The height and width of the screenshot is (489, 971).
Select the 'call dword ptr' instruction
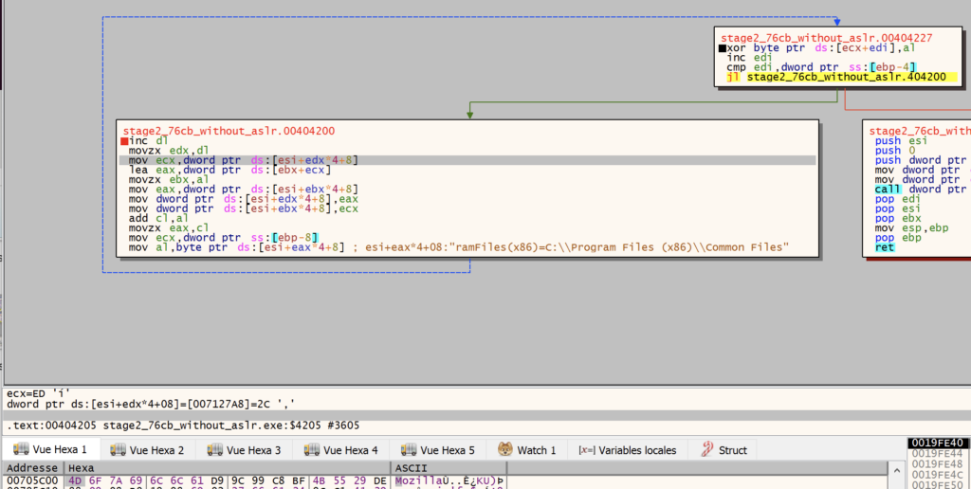click(x=923, y=189)
